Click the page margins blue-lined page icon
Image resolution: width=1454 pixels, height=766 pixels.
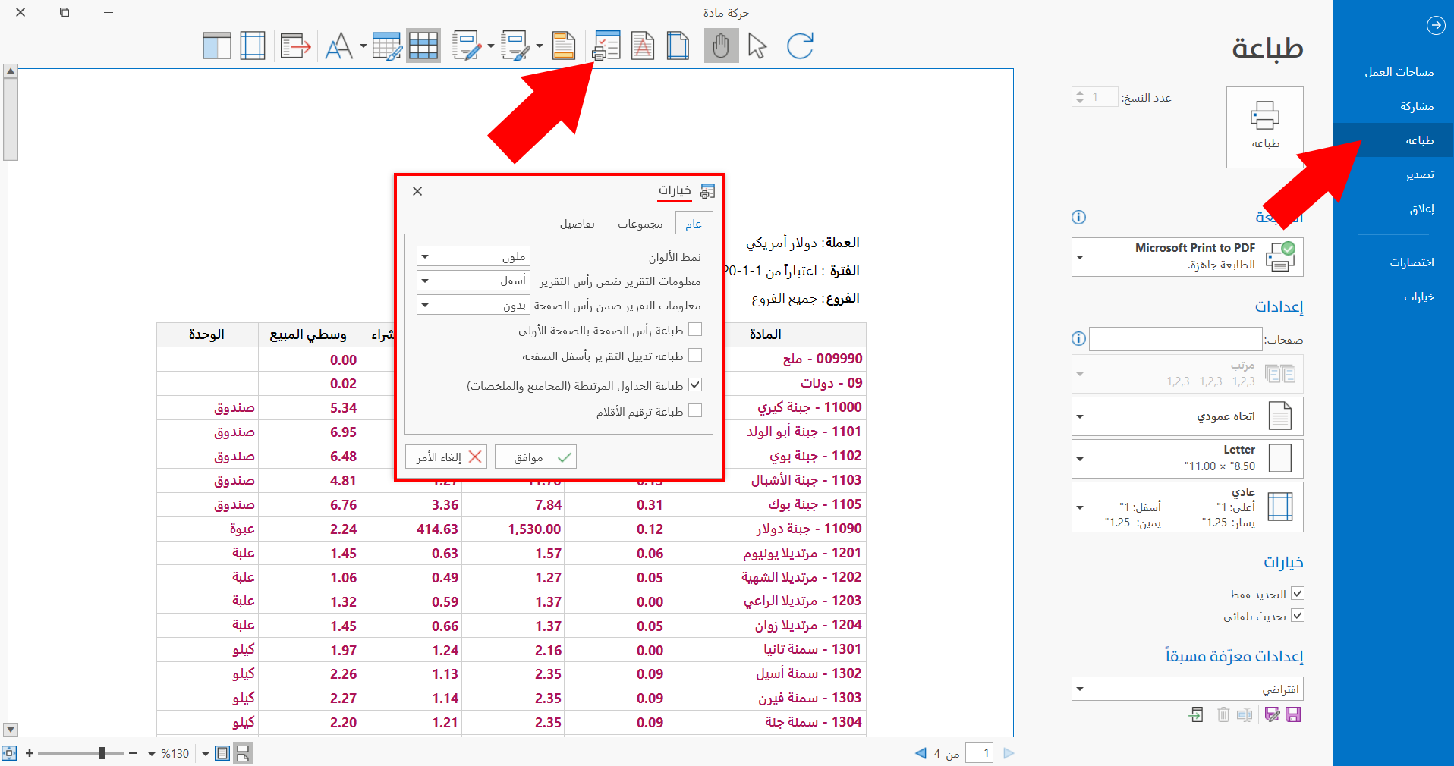678,46
